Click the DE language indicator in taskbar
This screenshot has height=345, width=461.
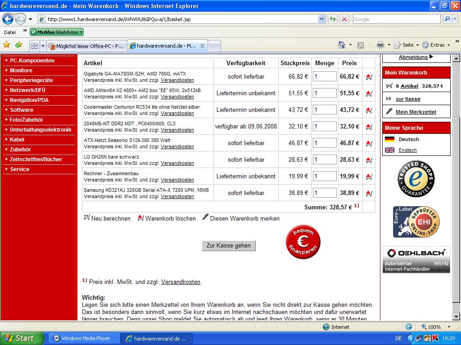[x=398, y=338]
